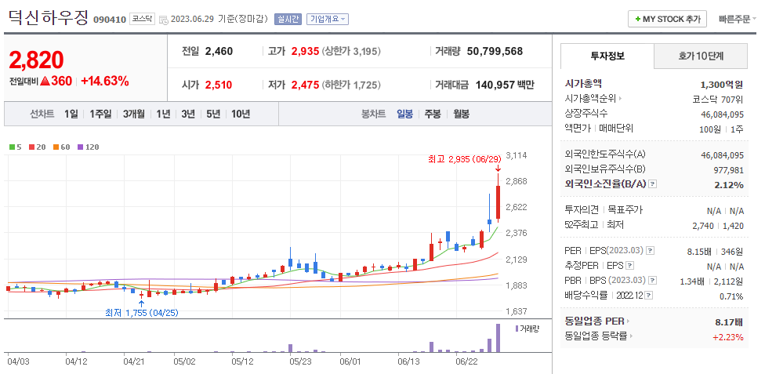Select the 3개월 line chart period
This screenshot has height=374, width=765.
(134, 114)
